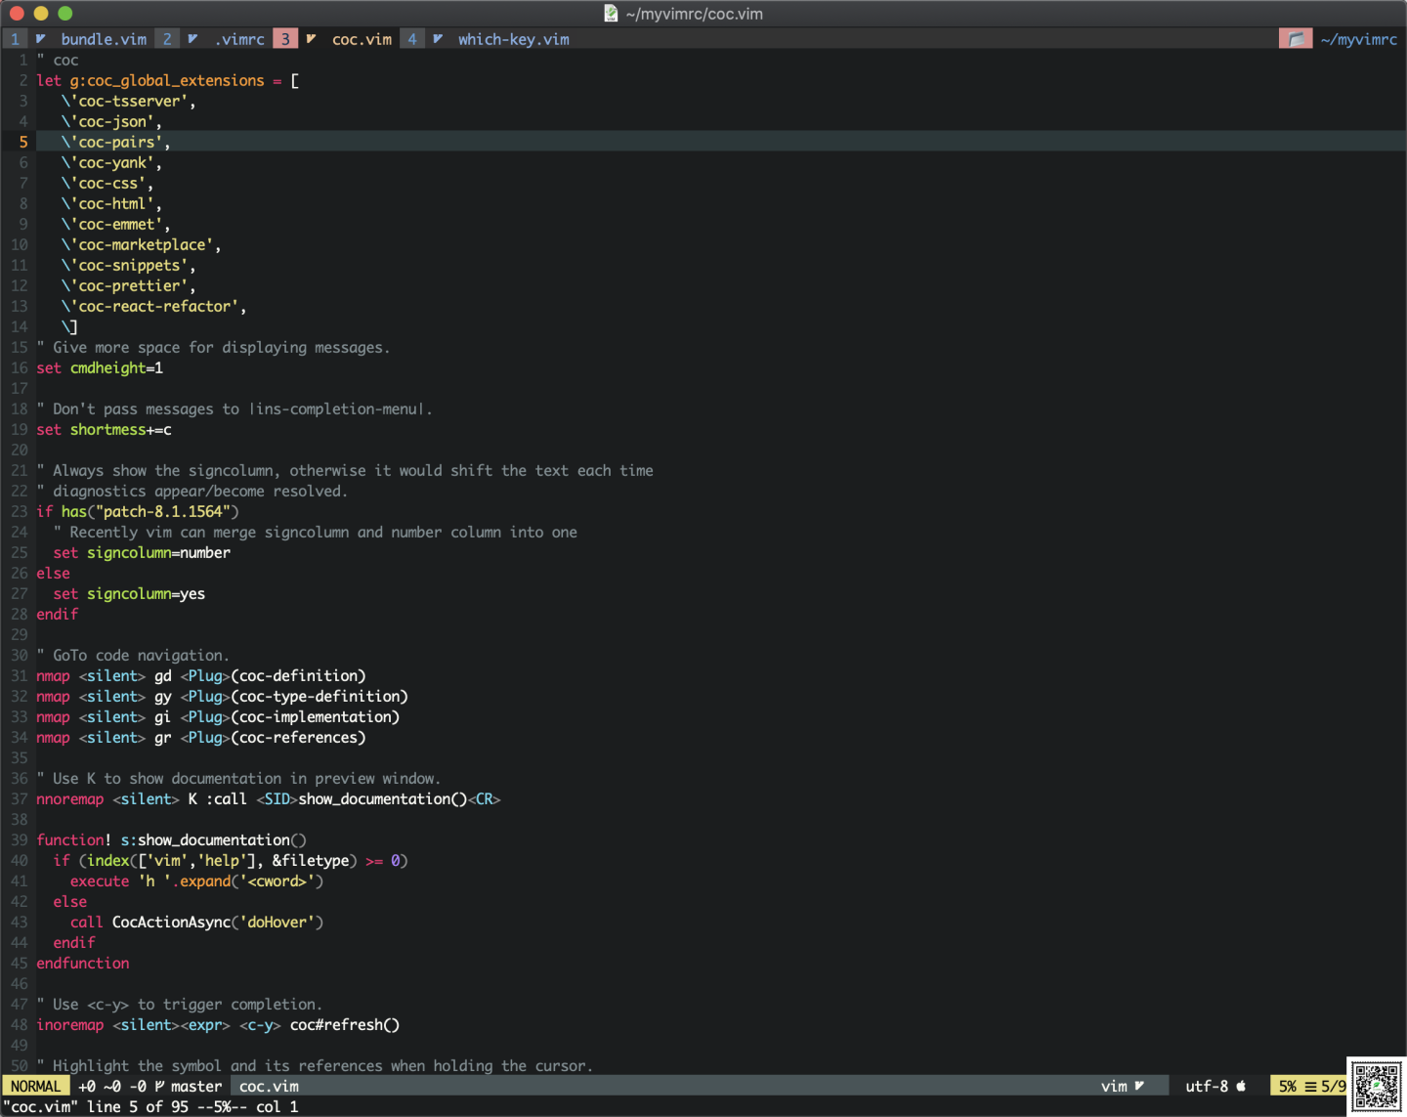Click the folder icon in tabline
This screenshot has height=1117, width=1407.
[x=1296, y=39]
